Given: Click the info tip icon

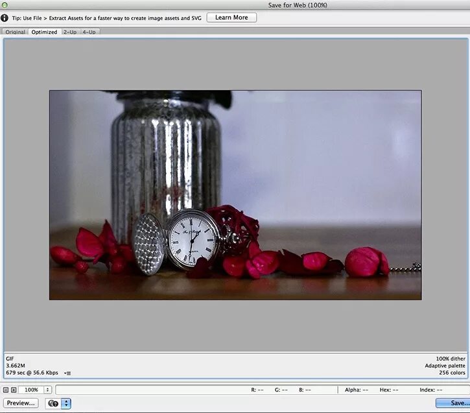Looking at the screenshot, I should (5, 18).
